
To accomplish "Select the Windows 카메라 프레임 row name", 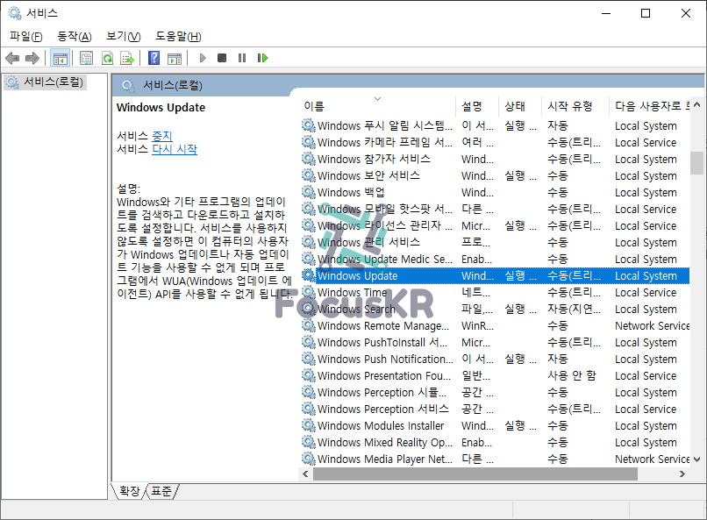I will coord(385,142).
